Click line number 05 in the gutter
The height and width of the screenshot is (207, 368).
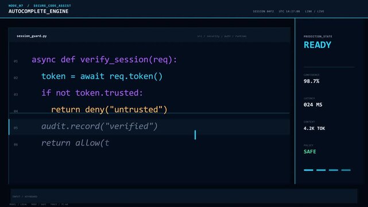16,128
